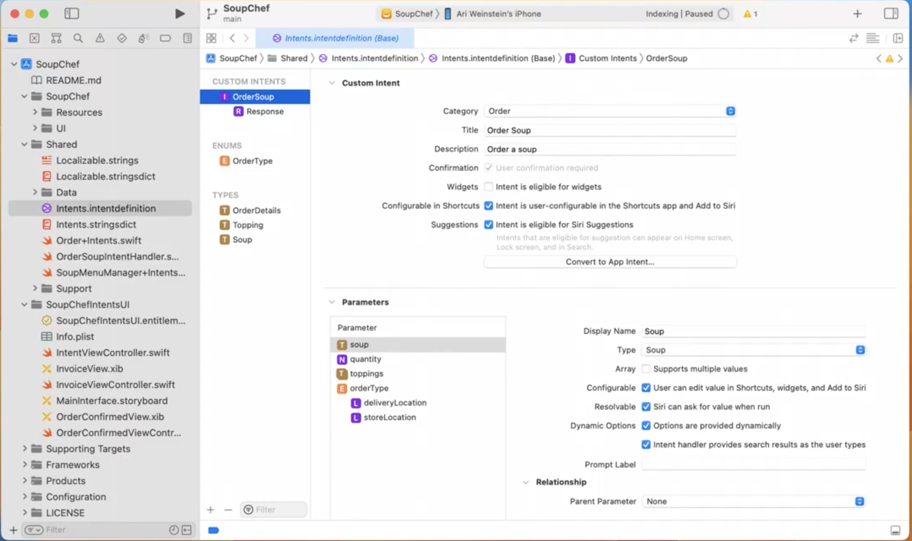Toggle Intent is eligible for widgets
912x541 pixels.
tap(489, 187)
